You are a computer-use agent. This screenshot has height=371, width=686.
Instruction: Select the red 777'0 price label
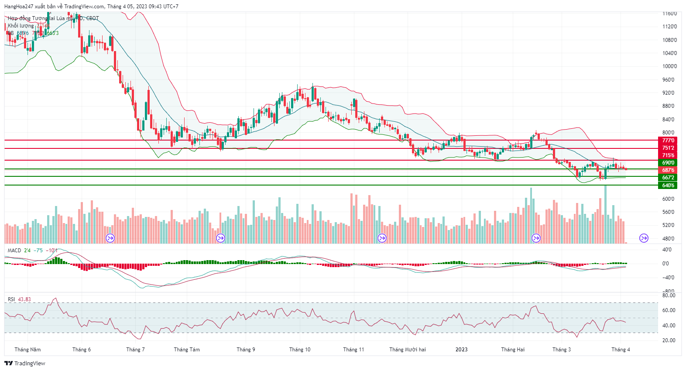(x=668, y=141)
